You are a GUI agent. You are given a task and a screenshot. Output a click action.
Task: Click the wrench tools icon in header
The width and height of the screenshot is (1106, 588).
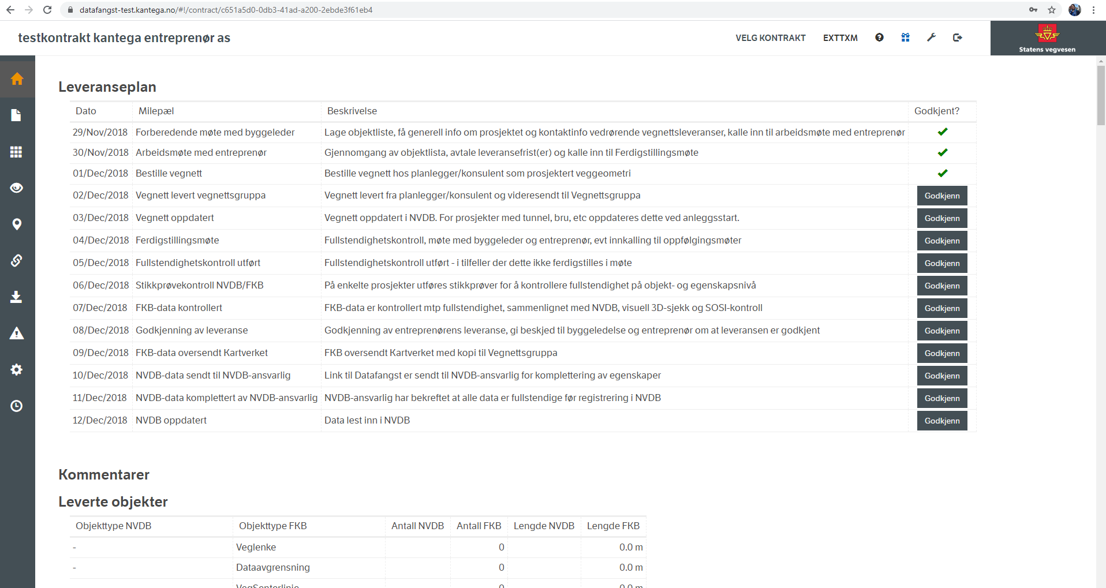pos(931,38)
